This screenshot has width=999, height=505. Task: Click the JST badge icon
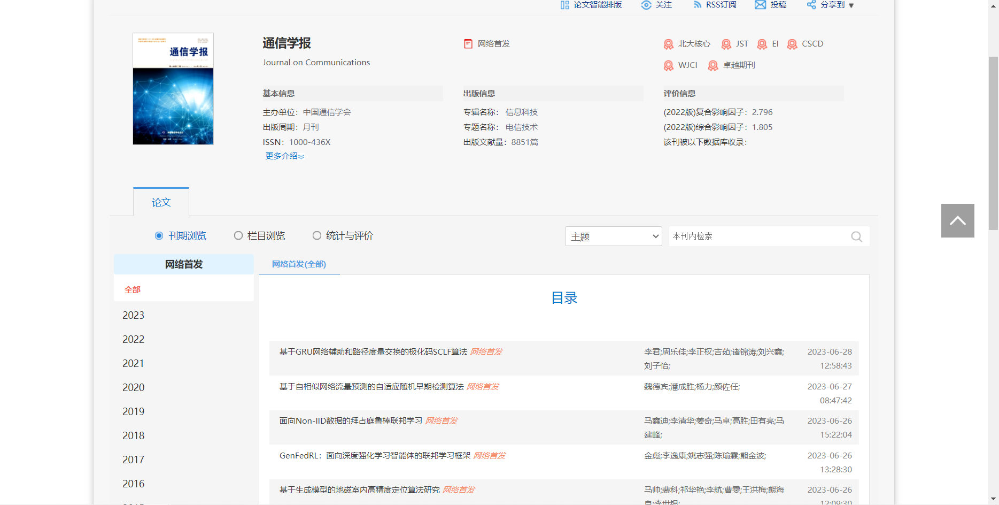coord(726,44)
